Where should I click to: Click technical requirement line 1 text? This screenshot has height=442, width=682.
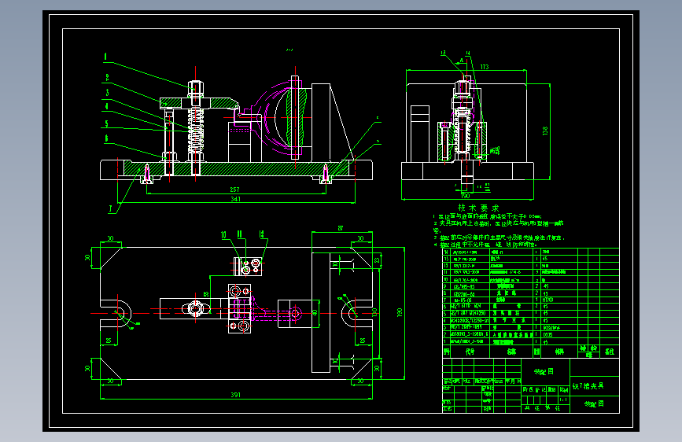[487, 216]
